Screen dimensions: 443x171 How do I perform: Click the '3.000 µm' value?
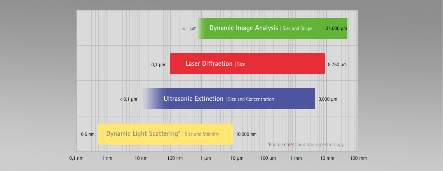point(328,99)
